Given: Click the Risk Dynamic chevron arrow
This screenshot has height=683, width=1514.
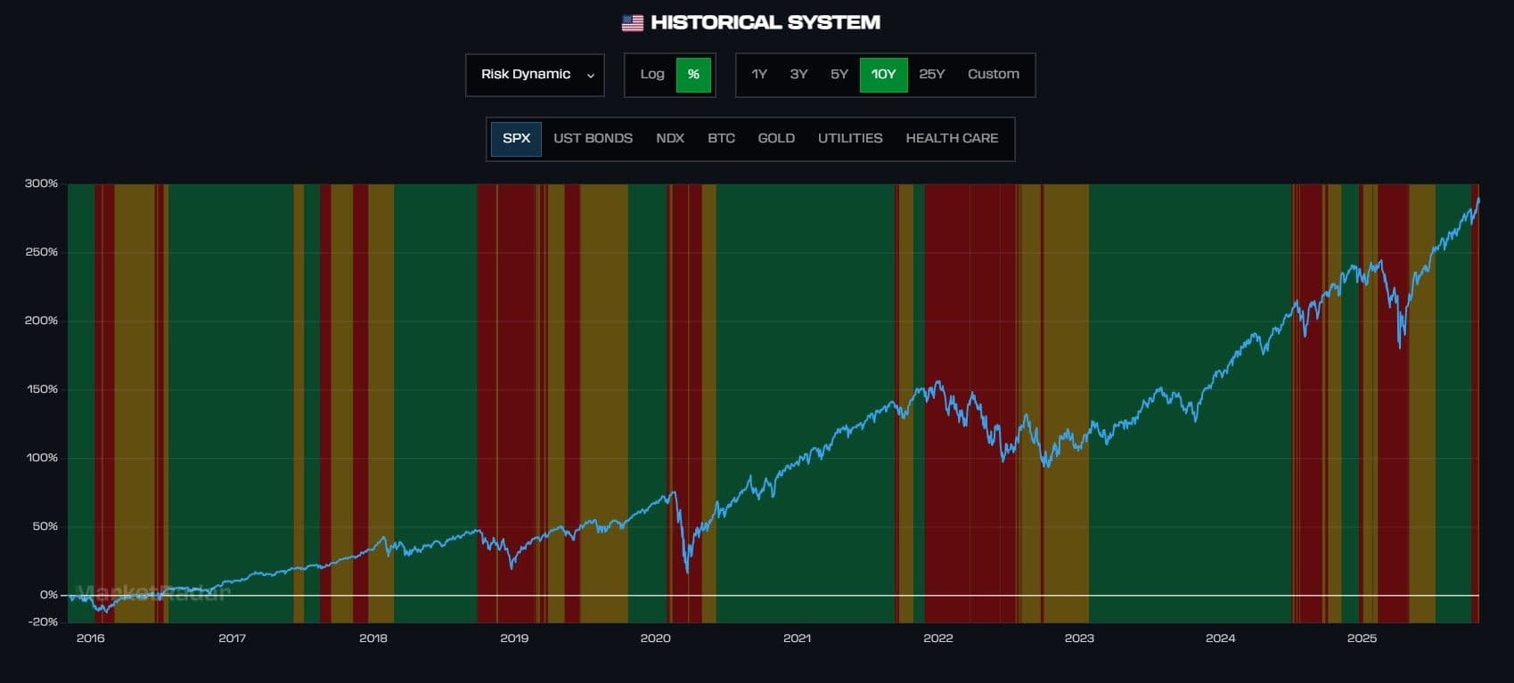Looking at the screenshot, I should point(590,76).
